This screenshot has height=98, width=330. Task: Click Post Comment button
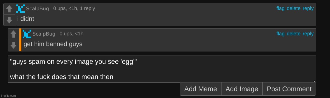(x=289, y=89)
